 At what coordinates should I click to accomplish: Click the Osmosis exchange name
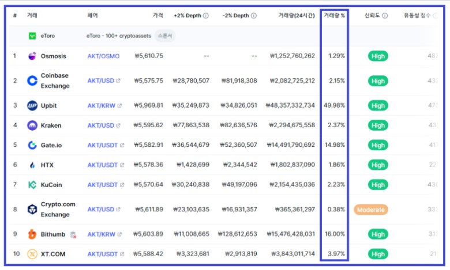[x=54, y=56]
